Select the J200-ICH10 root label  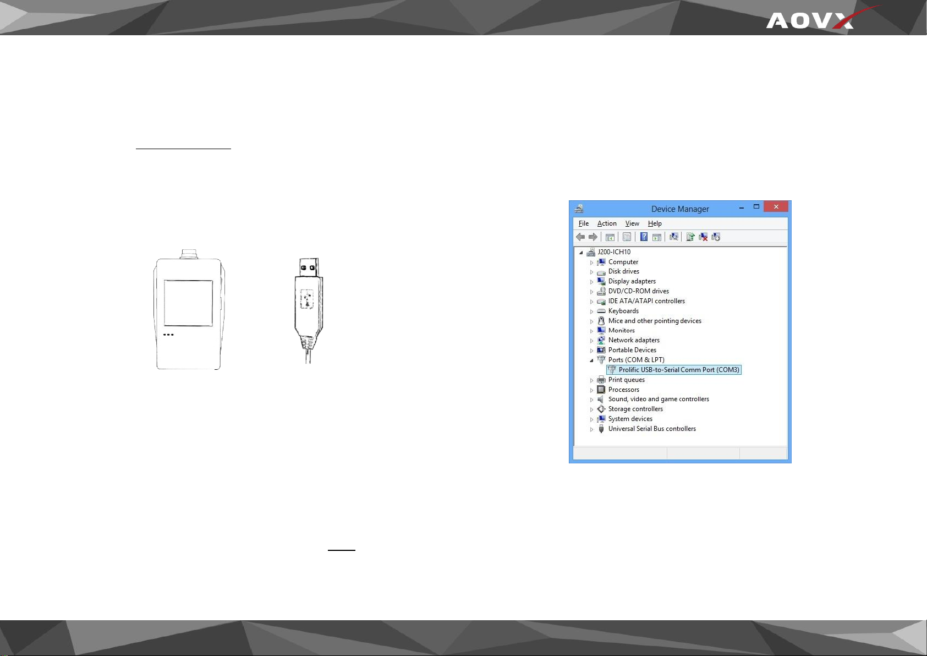tap(614, 252)
